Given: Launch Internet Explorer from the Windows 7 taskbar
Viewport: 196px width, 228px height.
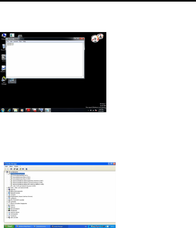Looking at the screenshot, I should [x=9, y=110].
